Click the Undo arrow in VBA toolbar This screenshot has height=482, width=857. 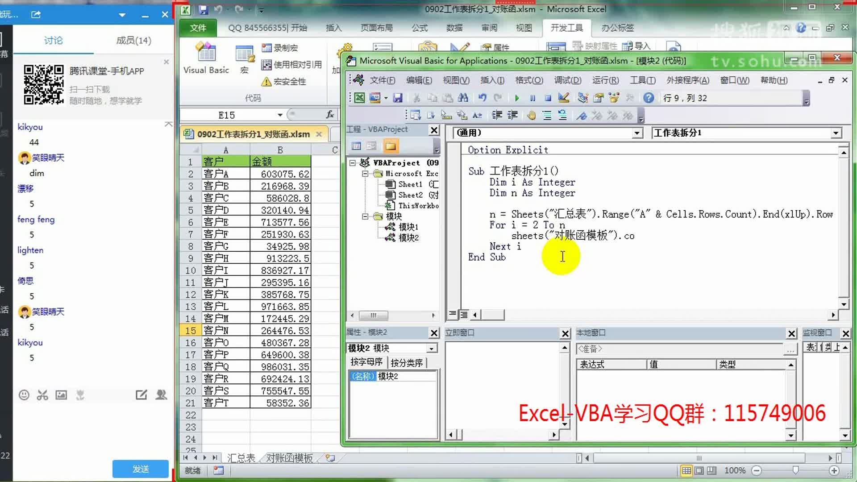coord(482,98)
